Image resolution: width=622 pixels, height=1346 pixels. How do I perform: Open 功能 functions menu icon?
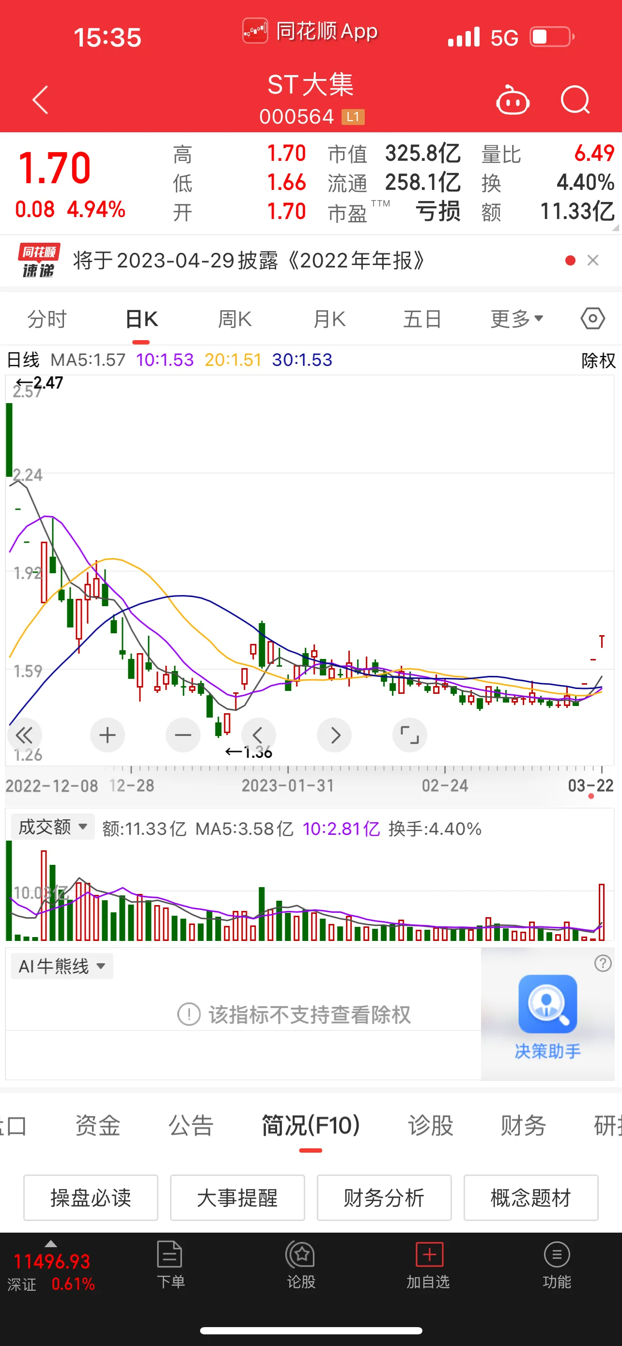[x=557, y=1265]
